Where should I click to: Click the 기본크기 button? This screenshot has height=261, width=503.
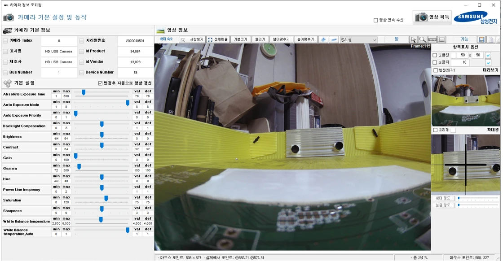pos(240,39)
